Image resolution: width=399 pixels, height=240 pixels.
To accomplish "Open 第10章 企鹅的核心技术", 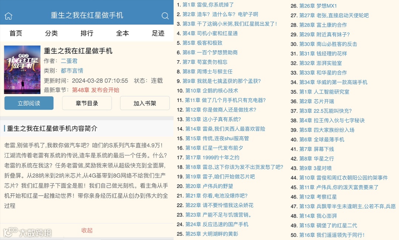I will point(212,91).
